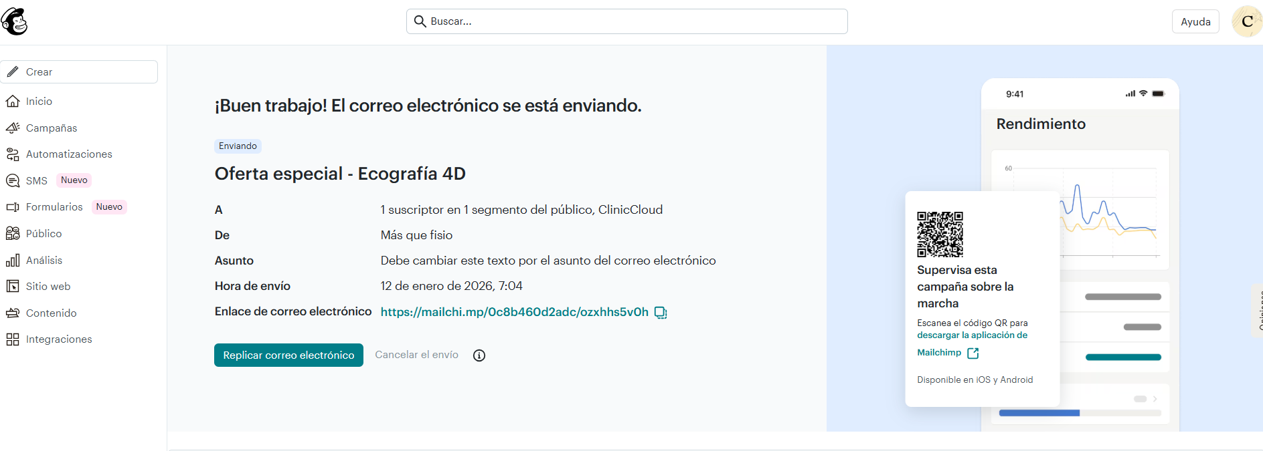
Task: Select Contenido in the sidebar
Action: 51,313
